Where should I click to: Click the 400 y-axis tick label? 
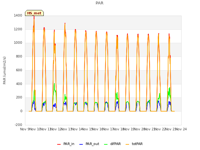(x=19, y=84)
